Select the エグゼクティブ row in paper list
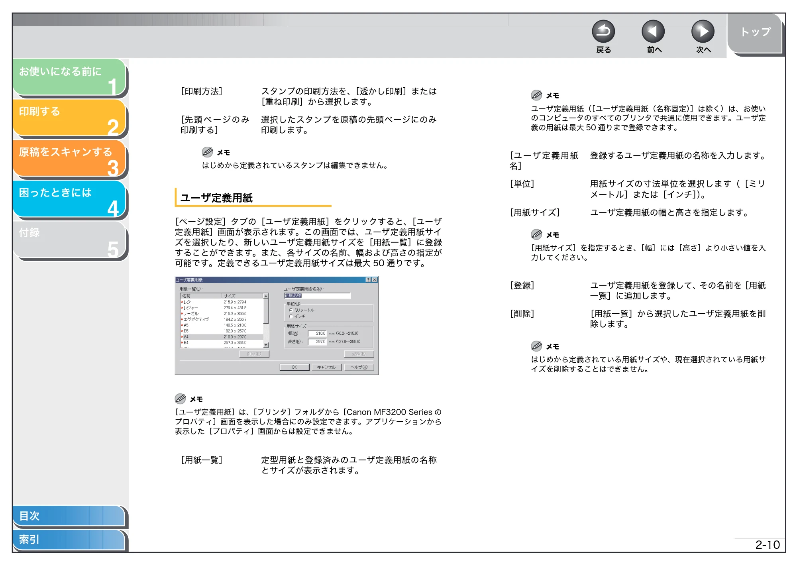Screen dimensions: 797x564 click(x=222, y=319)
